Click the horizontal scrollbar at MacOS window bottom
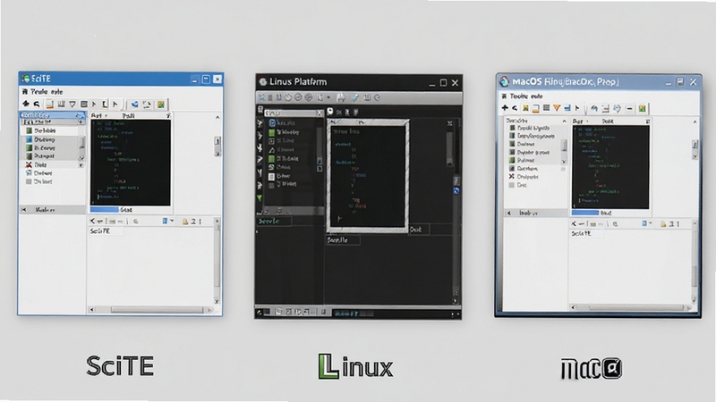 click(x=635, y=307)
